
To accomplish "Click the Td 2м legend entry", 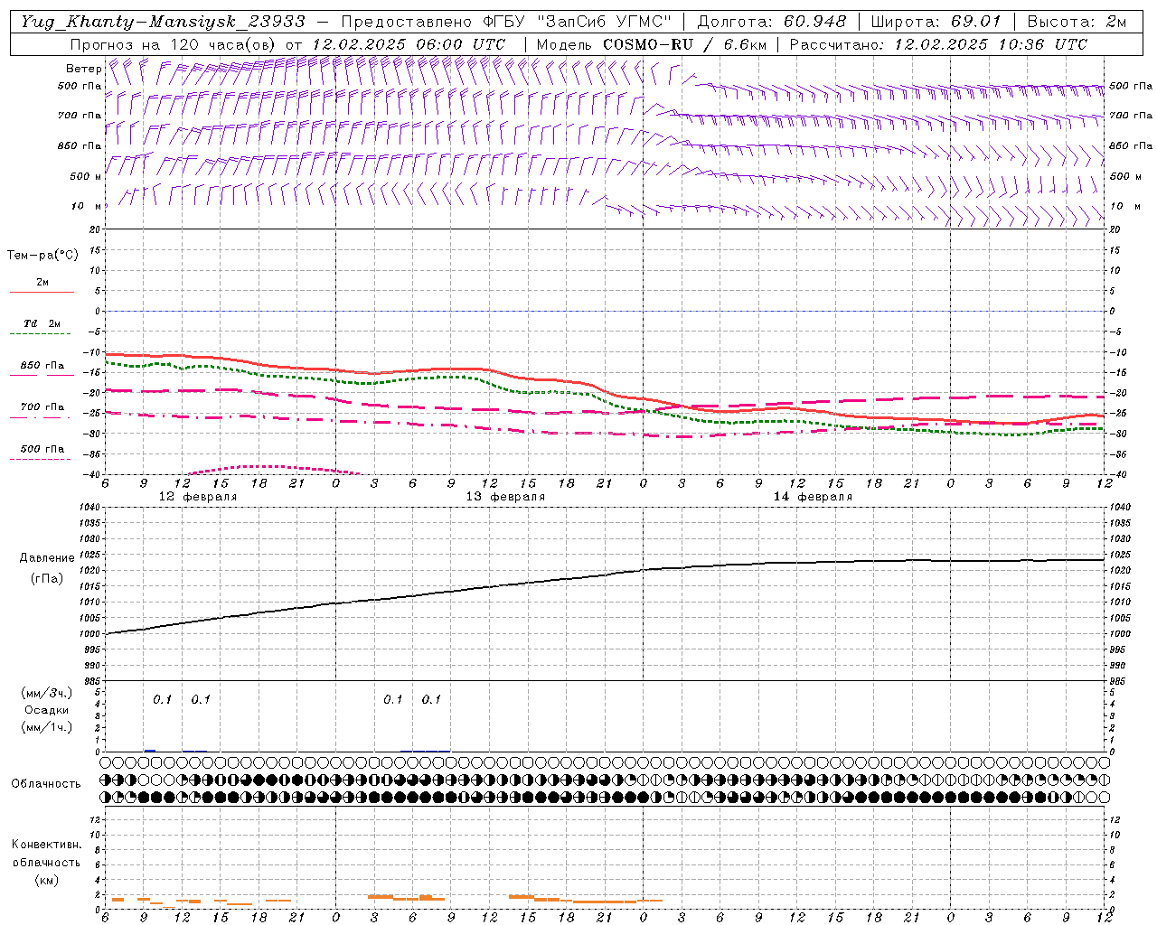I will coord(42,328).
